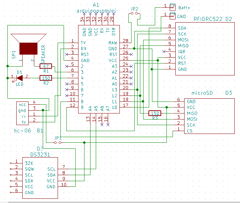This screenshot has width=240, height=203.
Task: Click the CS pin label on microSD
Action: coord(190,131)
